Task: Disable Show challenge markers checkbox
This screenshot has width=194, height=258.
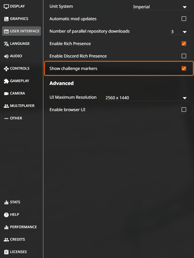Action: pos(184,68)
